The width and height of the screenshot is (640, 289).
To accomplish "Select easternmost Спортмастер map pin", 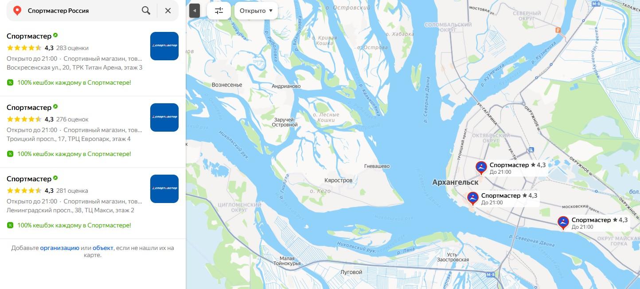I will click(563, 223).
